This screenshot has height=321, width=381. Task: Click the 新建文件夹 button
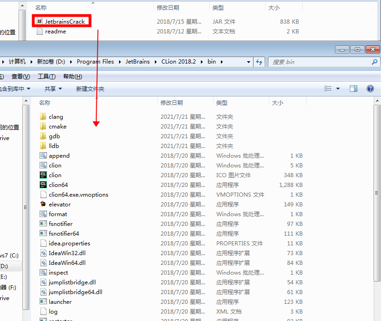click(90, 89)
